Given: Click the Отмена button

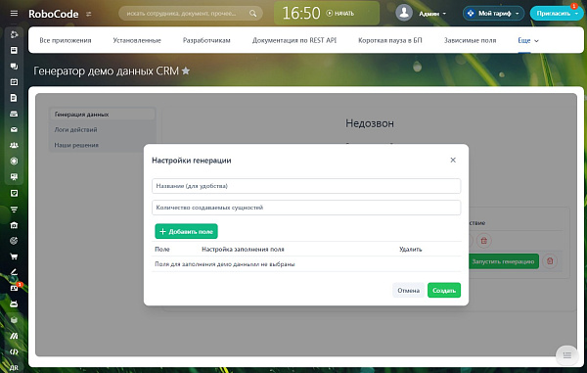Looking at the screenshot, I should point(408,290).
